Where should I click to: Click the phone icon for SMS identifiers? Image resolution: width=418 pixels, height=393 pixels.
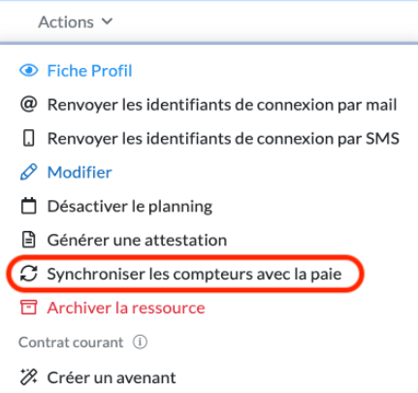pyautogui.click(x=29, y=139)
